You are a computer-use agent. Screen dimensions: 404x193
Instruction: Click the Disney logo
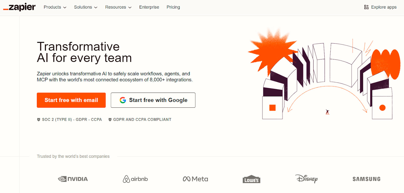click(307, 179)
